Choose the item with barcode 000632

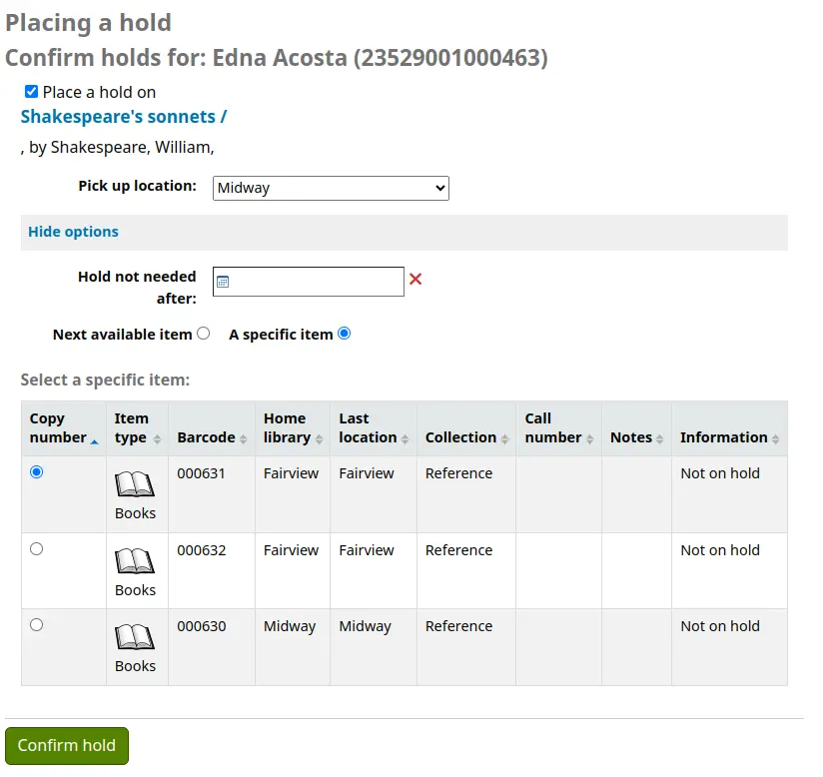(36, 548)
